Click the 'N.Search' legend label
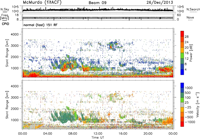 tap(193, 9)
